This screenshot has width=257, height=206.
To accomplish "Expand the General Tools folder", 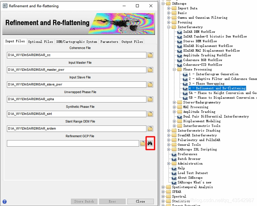I will (x=169, y=145).
